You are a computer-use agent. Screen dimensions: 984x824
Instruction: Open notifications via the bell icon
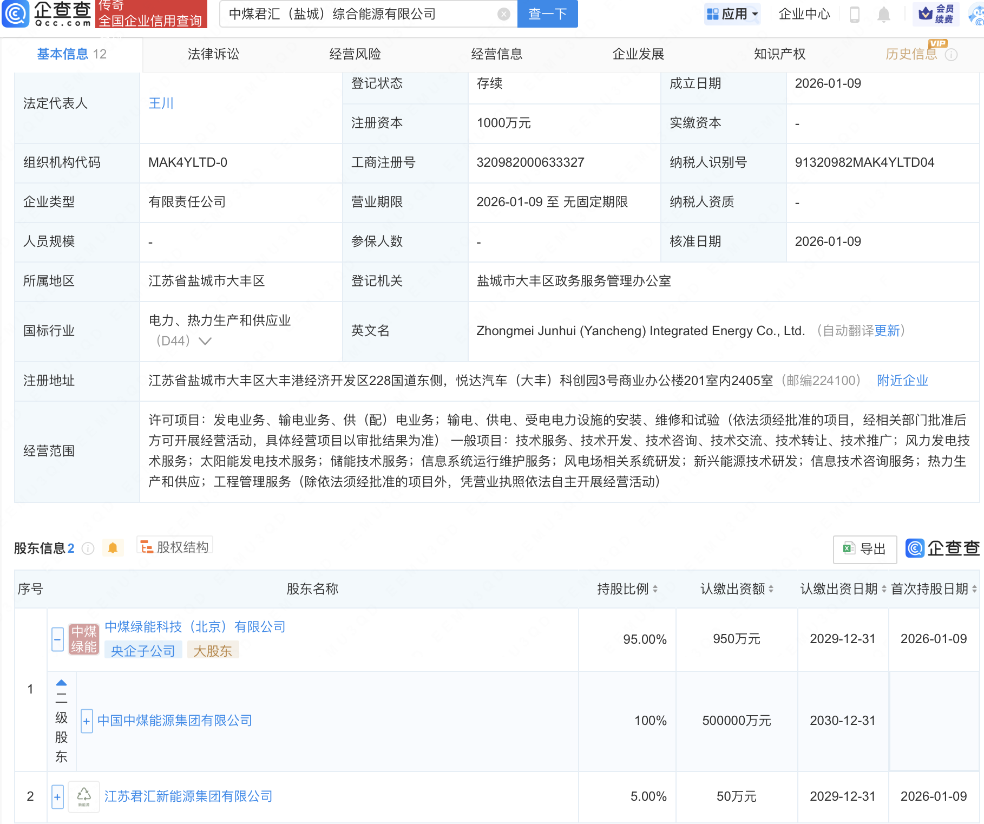(883, 14)
